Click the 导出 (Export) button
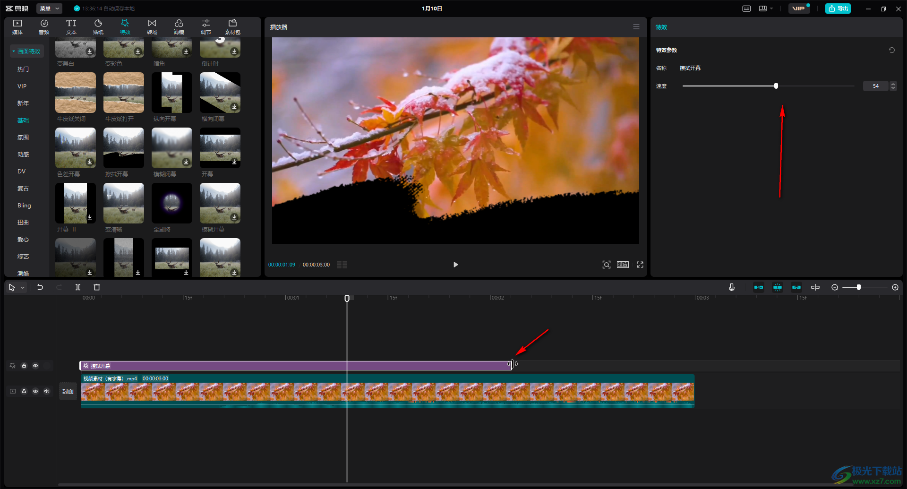The image size is (907, 489). [x=838, y=9]
